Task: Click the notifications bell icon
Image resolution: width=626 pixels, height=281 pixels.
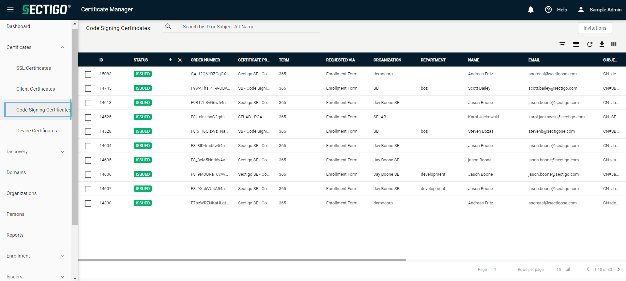Action: (531, 10)
